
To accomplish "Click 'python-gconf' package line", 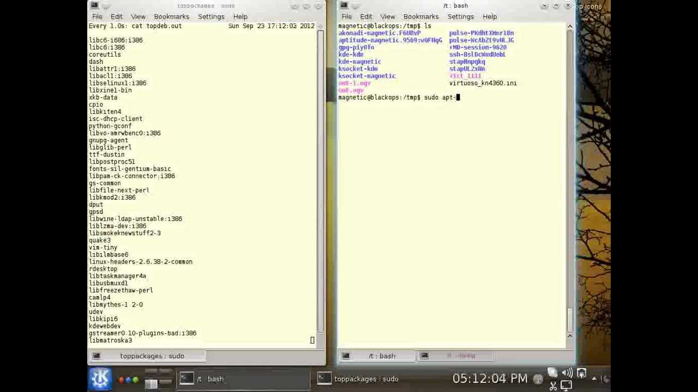I will click(x=110, y=126).
